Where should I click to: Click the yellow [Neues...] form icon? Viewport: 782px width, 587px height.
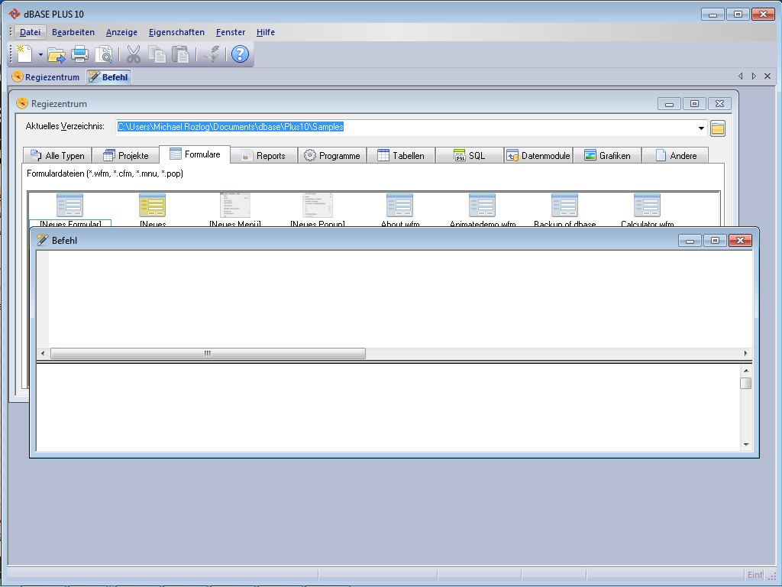(x=152, y=206)
